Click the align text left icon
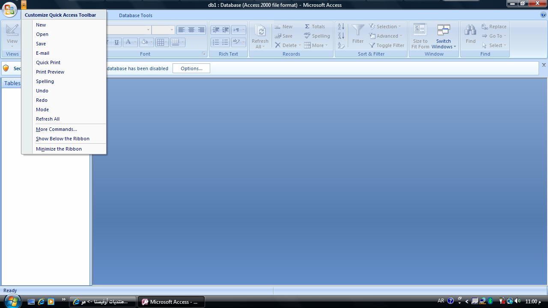The width and height of the screenshot is (548, 308). tap(182, 30)
